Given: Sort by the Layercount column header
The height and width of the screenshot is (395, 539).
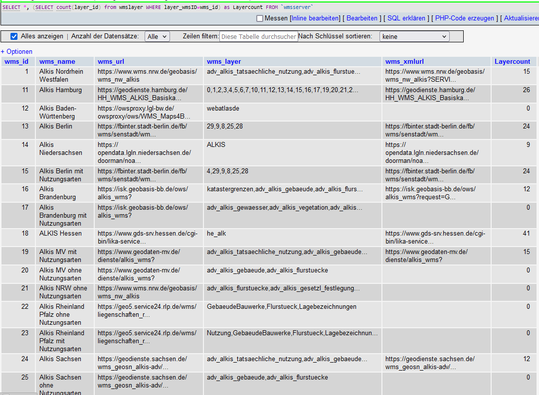Looking at the screenshot, I should [512, 62].
